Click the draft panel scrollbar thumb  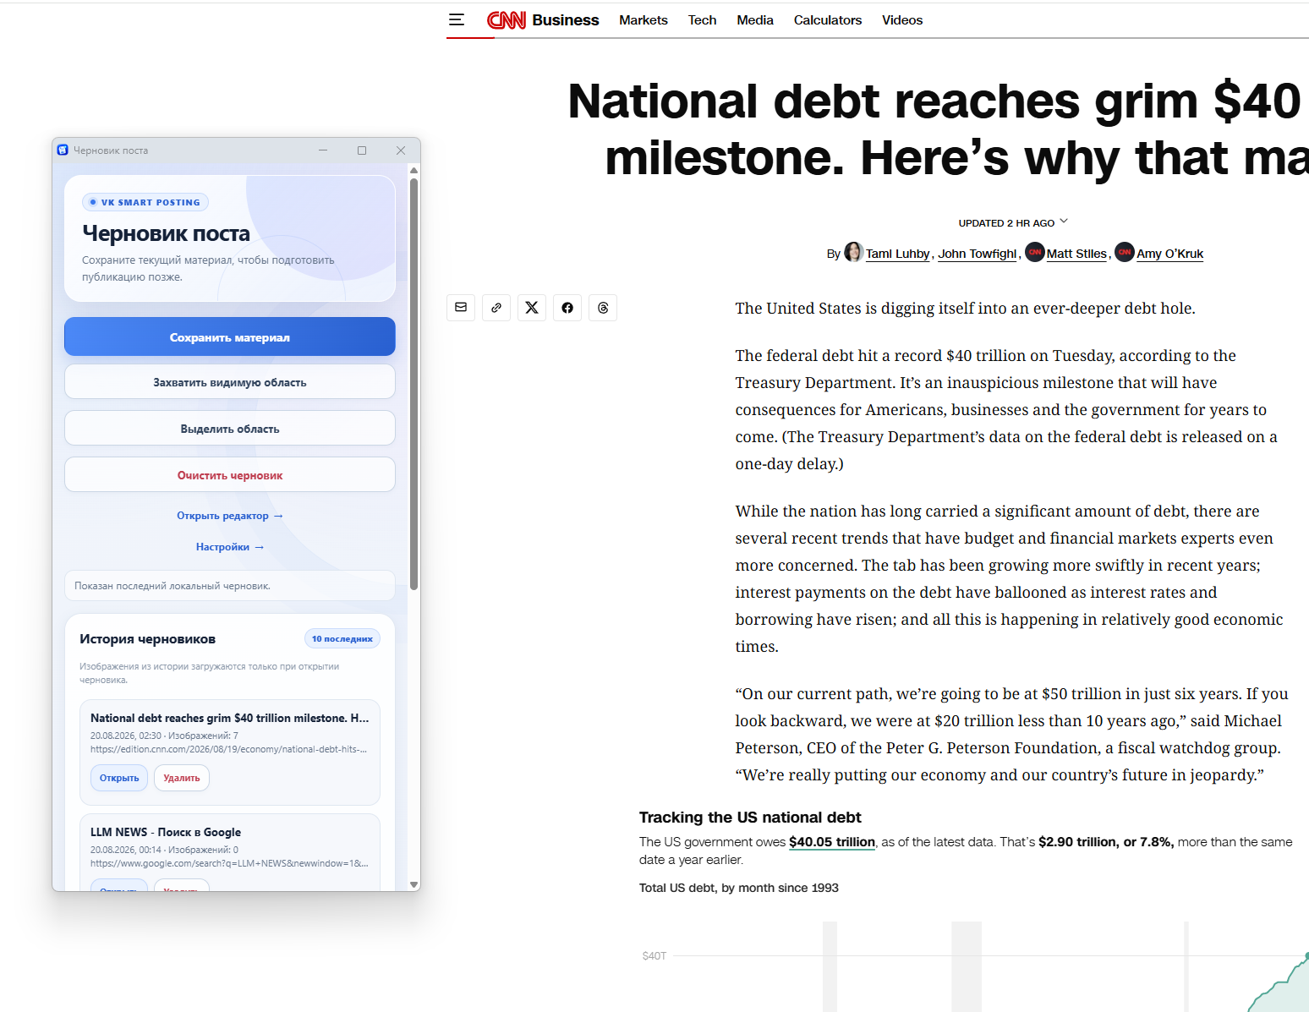click(414, 384)
